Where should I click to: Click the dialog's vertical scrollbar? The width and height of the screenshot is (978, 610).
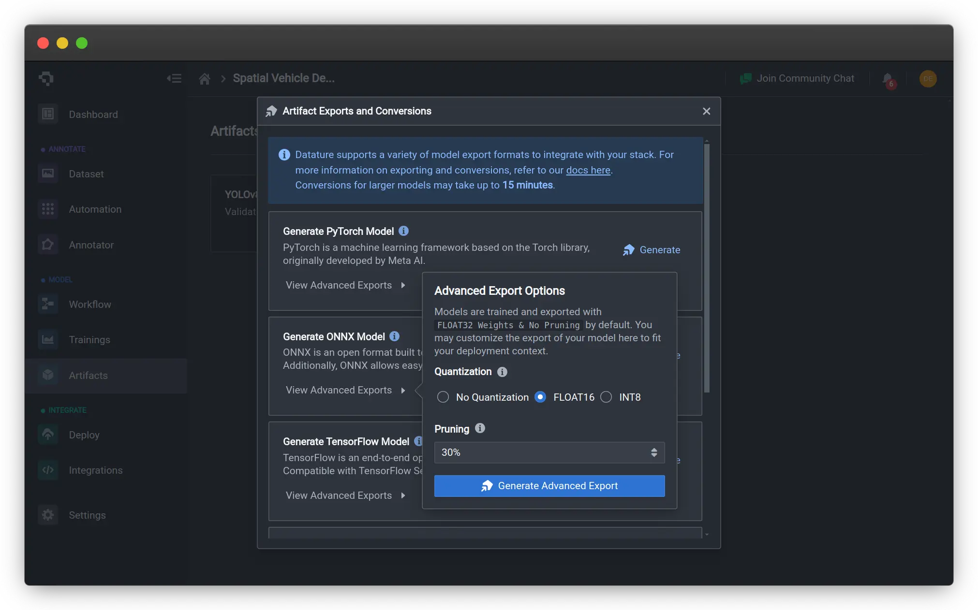(x=707, y=268)
